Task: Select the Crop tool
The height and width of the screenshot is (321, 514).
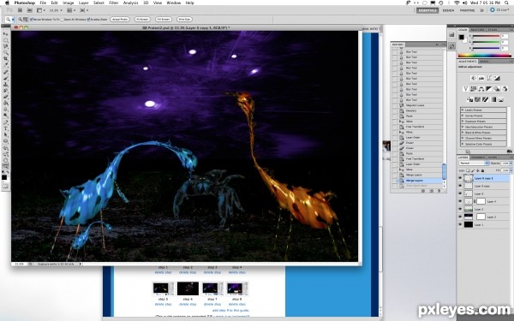Action: [x=6, y=58]
